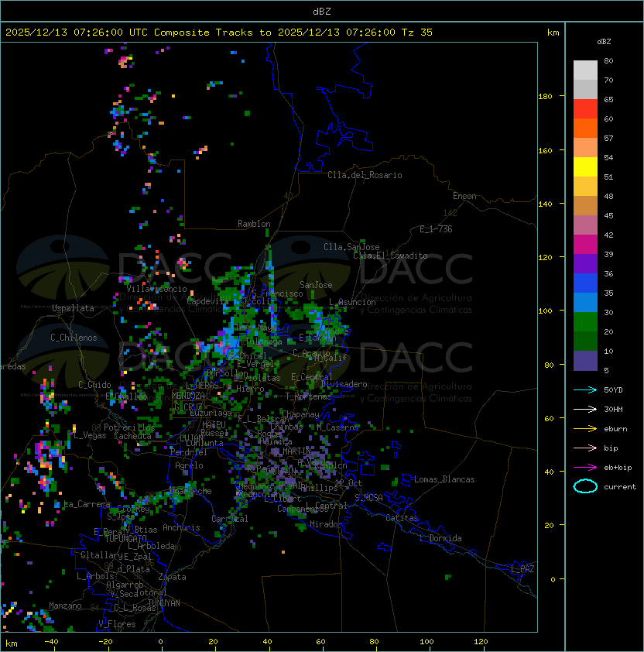Click the 120 horizontal axis tick label
This screenshot has height=652, width=644.
pyautogui.click(x=481, y=642)
